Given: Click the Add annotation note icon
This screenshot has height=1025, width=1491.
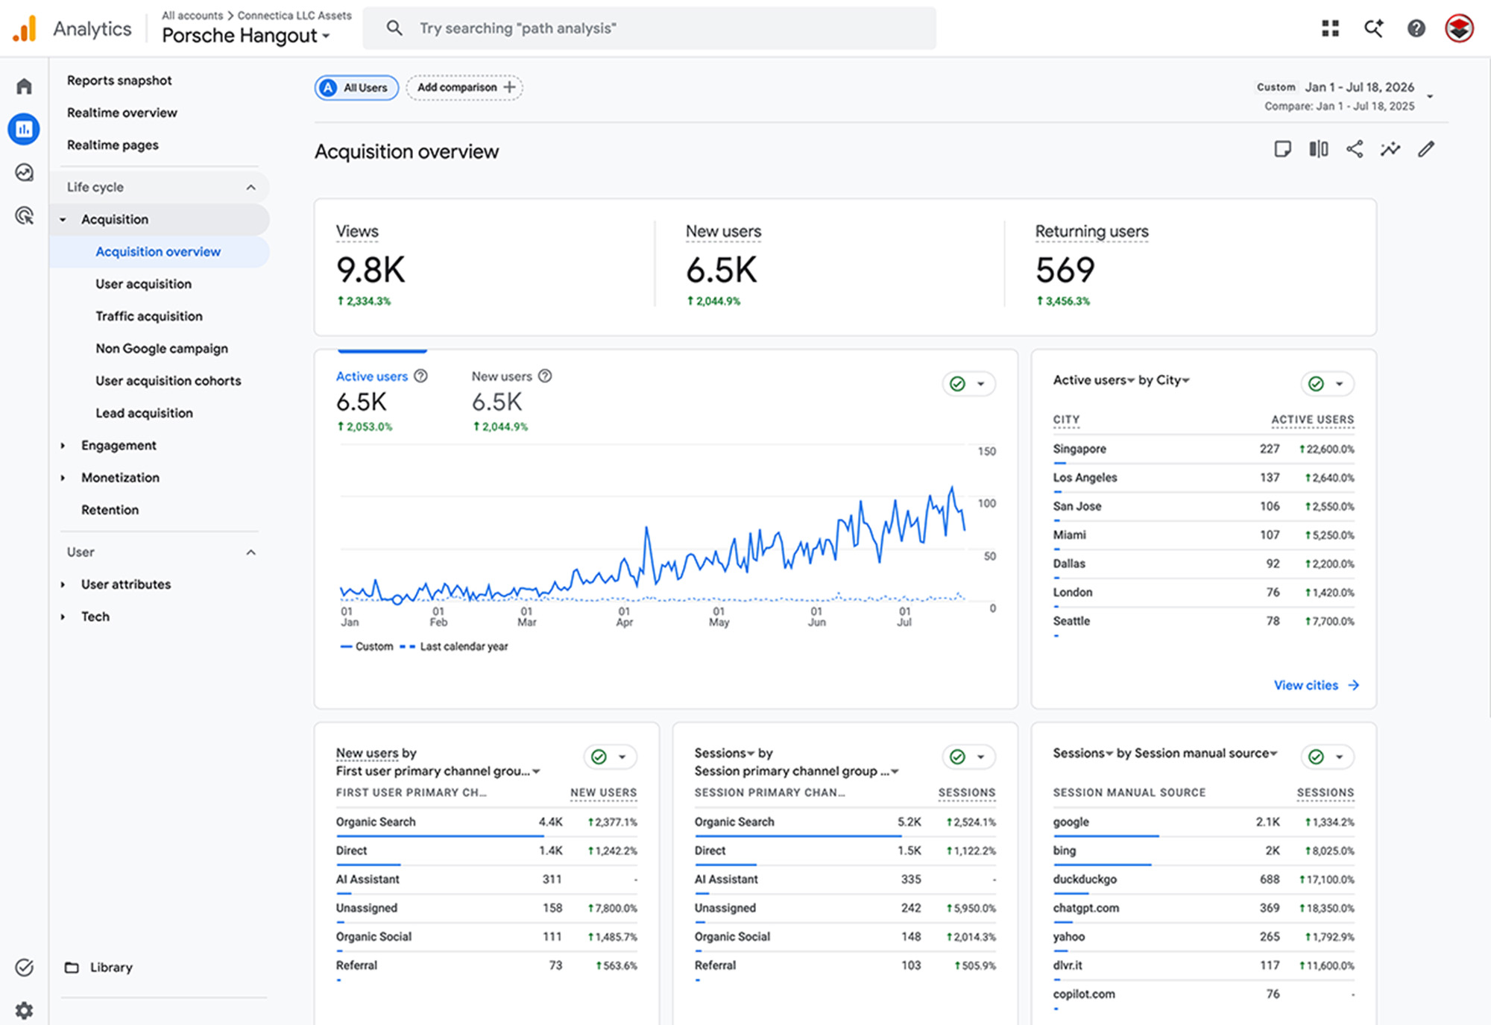Looking at the screenshot, I should 1282,149.
